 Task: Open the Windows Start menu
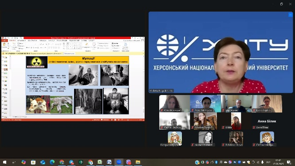[x=5, y=162]
